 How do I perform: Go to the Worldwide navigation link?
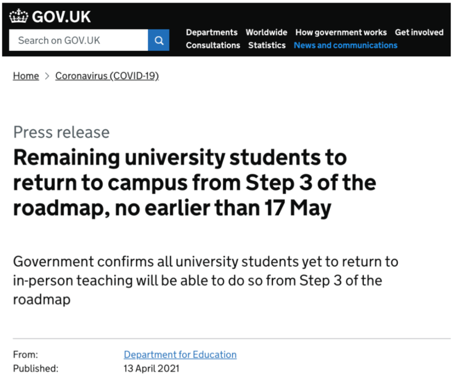pos(266,32)
